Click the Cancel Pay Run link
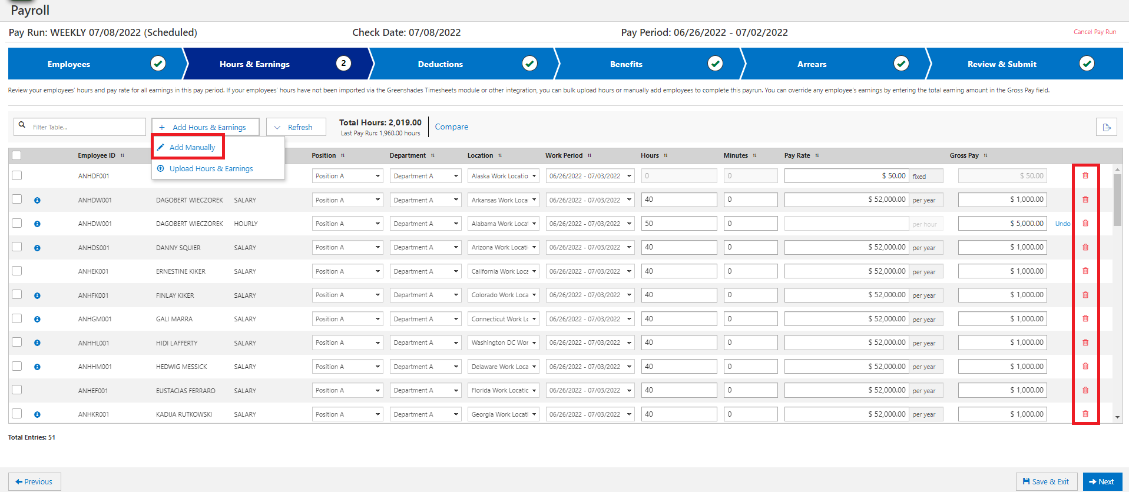This screenshot has width=1129, height=492. [1094, 32]
